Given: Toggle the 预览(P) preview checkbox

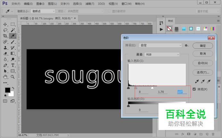Looking at the screenshot, I should (x=194, y=89).
